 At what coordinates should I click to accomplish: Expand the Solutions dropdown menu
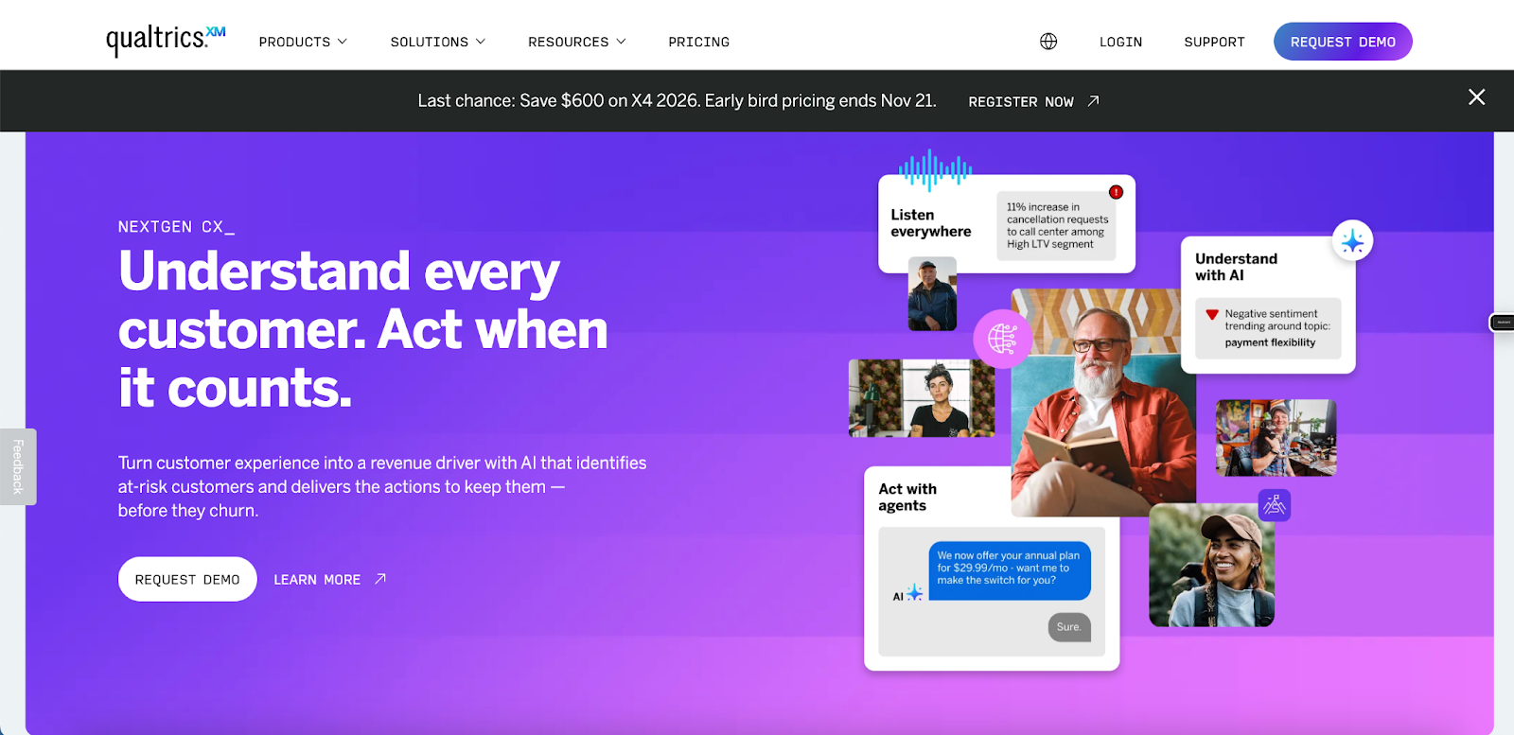438,42
